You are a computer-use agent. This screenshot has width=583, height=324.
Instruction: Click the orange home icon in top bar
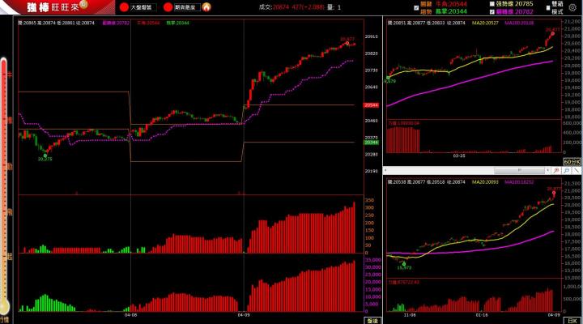206,6
